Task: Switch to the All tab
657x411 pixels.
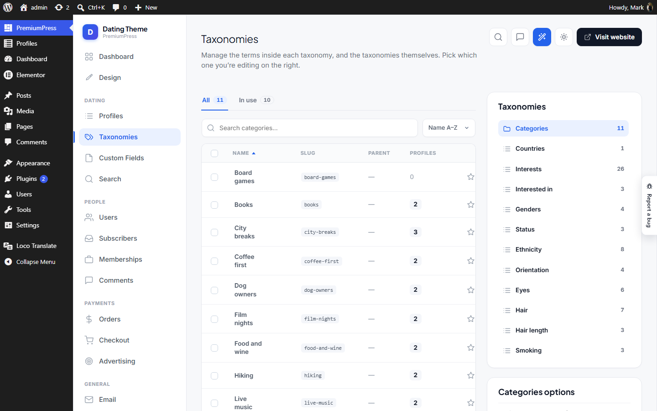Action: pyautogui.click(x=214, y=100)
